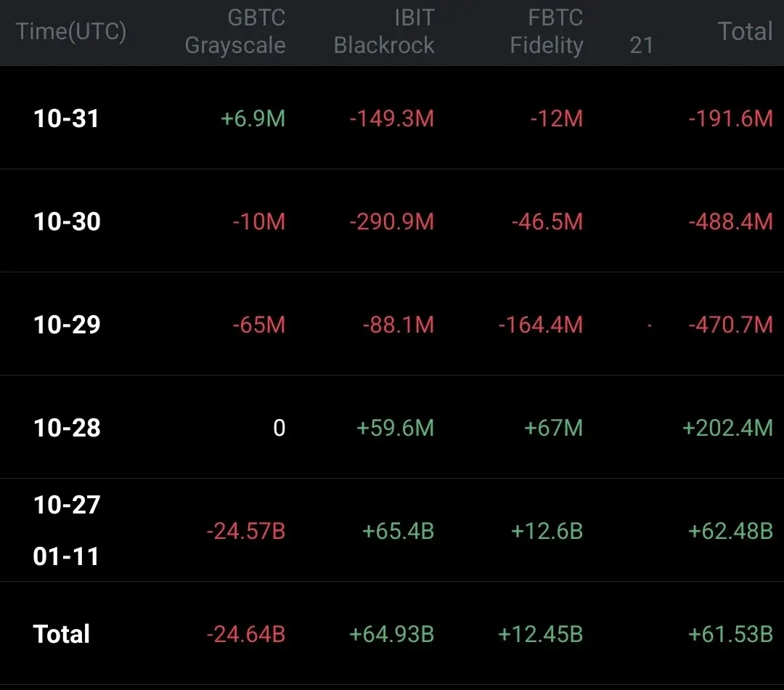
Task: Select the -191.6M total for 10-31
Action: pos(731,118)
